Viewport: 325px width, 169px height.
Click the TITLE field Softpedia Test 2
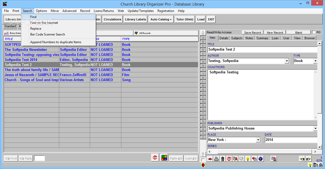(x=262, y=50)
